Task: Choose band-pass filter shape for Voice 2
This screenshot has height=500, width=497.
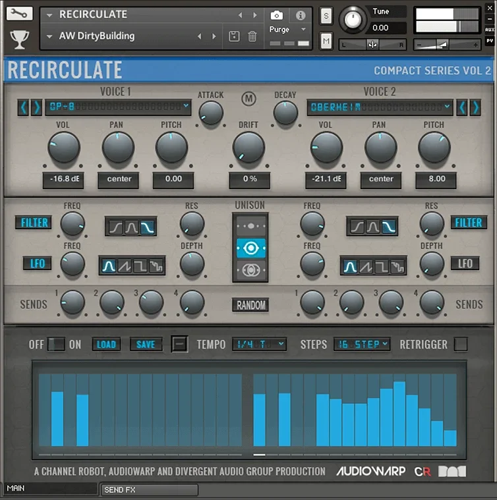Action: 373,227
